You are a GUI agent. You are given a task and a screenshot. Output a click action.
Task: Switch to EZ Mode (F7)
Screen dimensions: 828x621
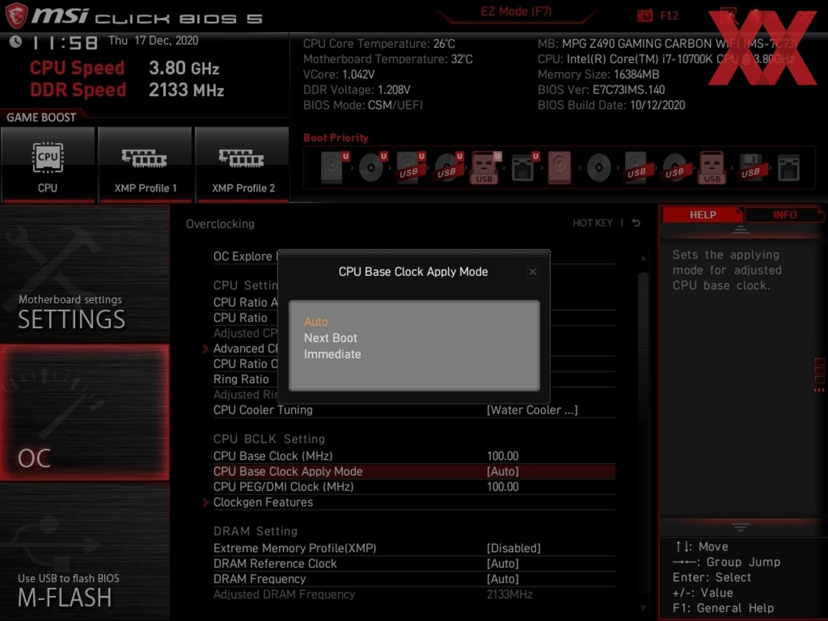(x=516, y=12)
